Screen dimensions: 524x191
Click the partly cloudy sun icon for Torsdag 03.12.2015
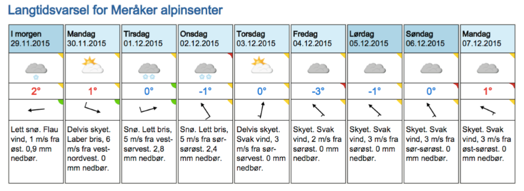pos(262,65)
